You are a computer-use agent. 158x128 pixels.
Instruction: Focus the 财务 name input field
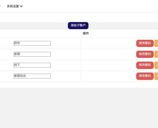[x=32, y=43]
